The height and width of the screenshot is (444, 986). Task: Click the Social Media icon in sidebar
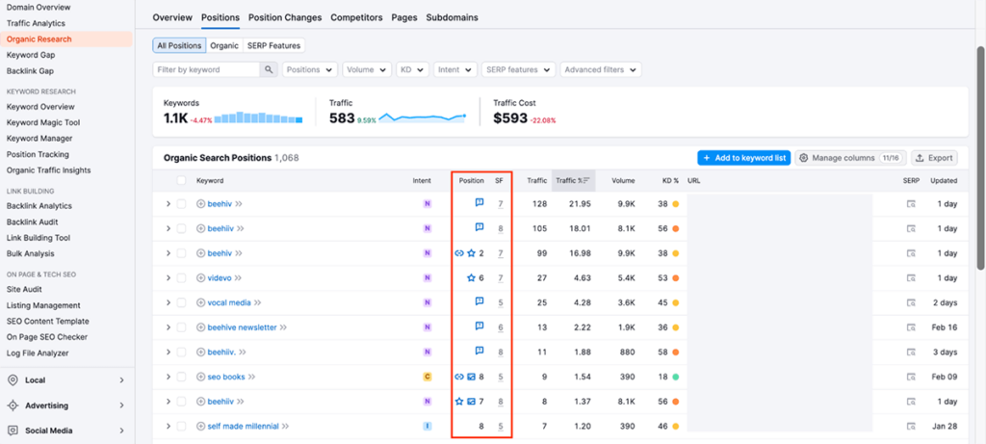(x=13, y=431)
